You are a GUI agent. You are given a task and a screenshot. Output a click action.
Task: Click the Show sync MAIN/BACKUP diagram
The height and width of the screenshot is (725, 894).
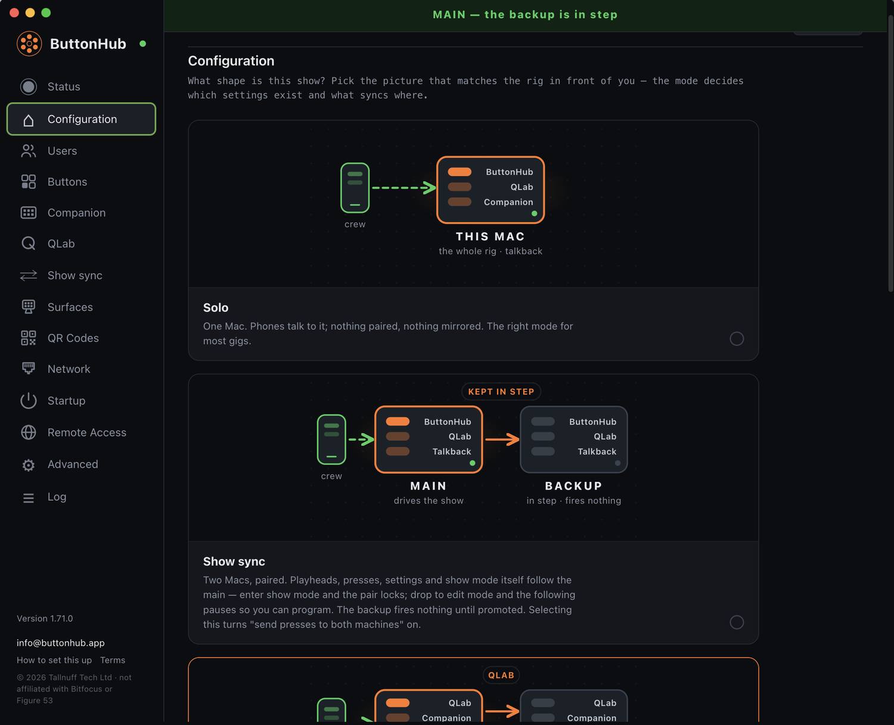473,458
